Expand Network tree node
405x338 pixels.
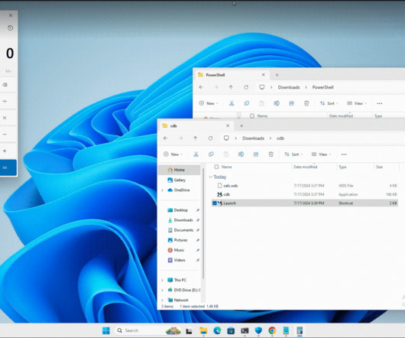162,300
